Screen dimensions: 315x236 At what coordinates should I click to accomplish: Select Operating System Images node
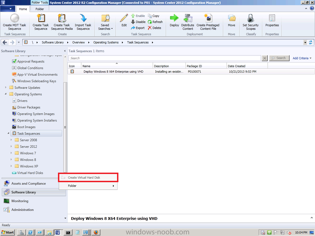(36, 114)
